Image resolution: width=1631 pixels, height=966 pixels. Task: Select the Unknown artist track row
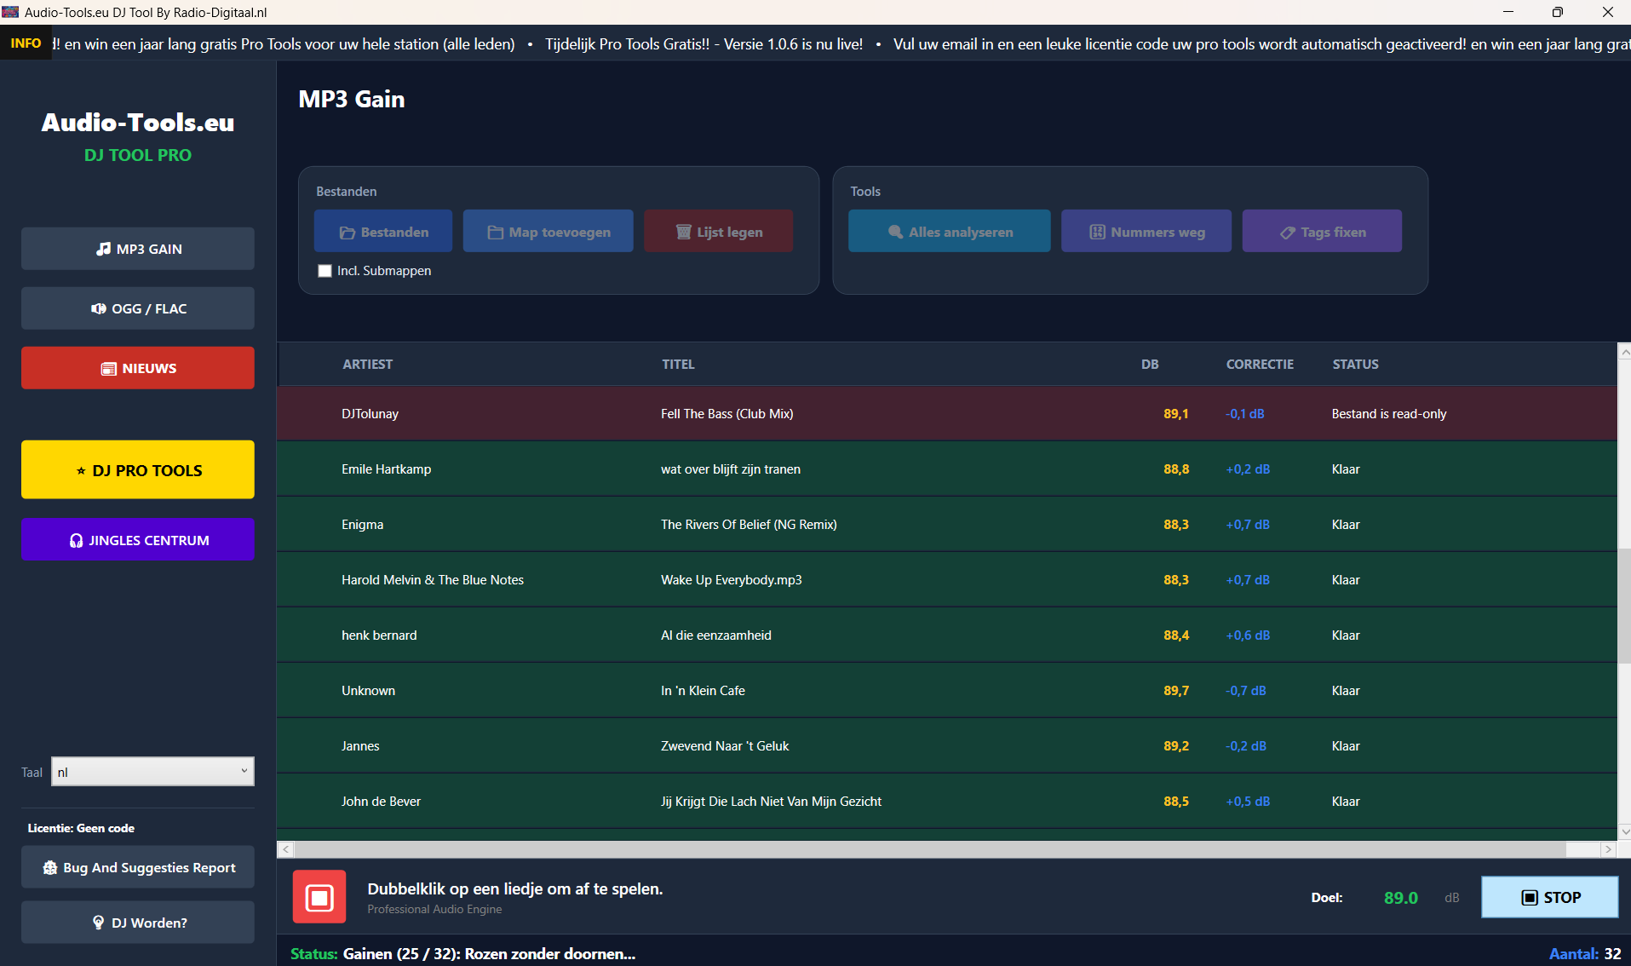tap(947, 691)
